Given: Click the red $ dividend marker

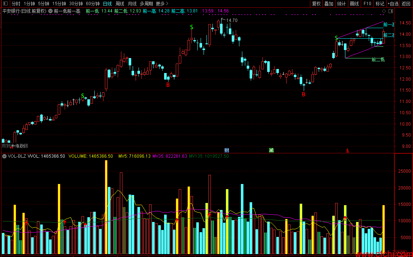Looking at the screenshot, I should coord(348,150).
